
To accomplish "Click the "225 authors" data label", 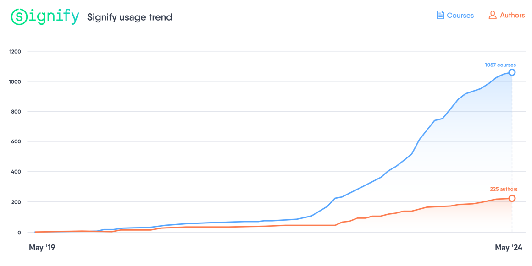I will [x=504, y=189].
